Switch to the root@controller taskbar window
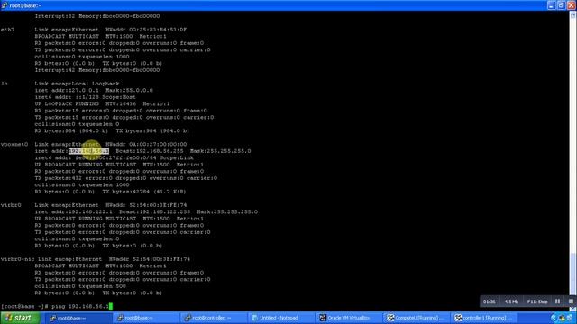The width and height of the screenshot is (577, 324). pos(213,318)
